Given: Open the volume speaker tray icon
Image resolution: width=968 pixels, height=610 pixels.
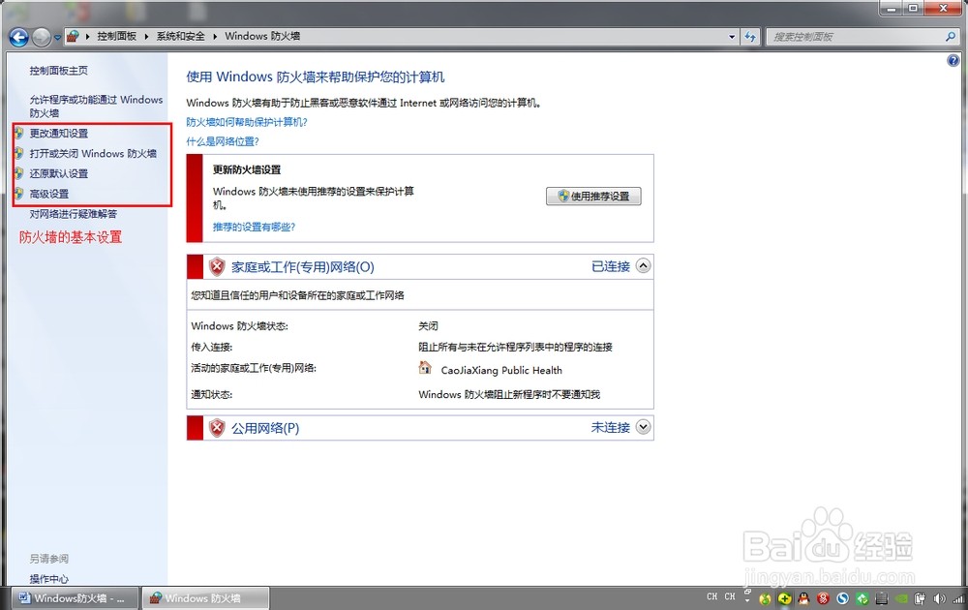Looking at the screenshot, I should [940, 598].
